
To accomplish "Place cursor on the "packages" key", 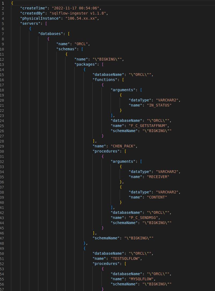I will tap(86, 64).
